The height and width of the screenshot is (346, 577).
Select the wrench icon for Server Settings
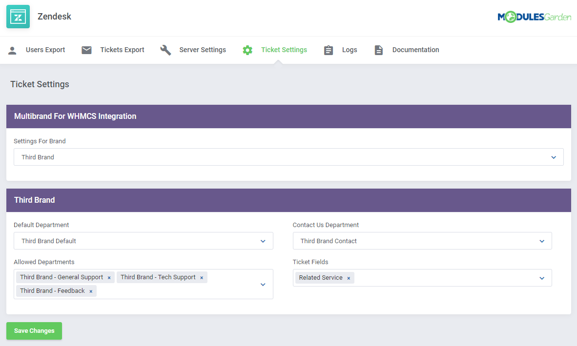(165, 49)
